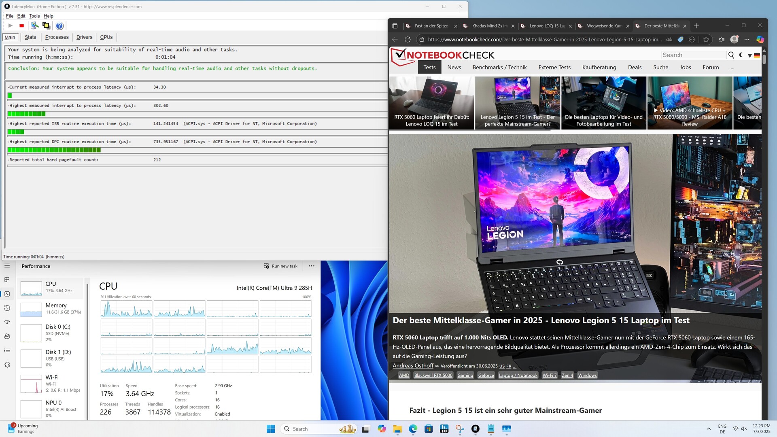Open App history in Task Manager sidebar
Image resolution: width=777 pixels, height=437 pixels.
click(x=7, y=308)
